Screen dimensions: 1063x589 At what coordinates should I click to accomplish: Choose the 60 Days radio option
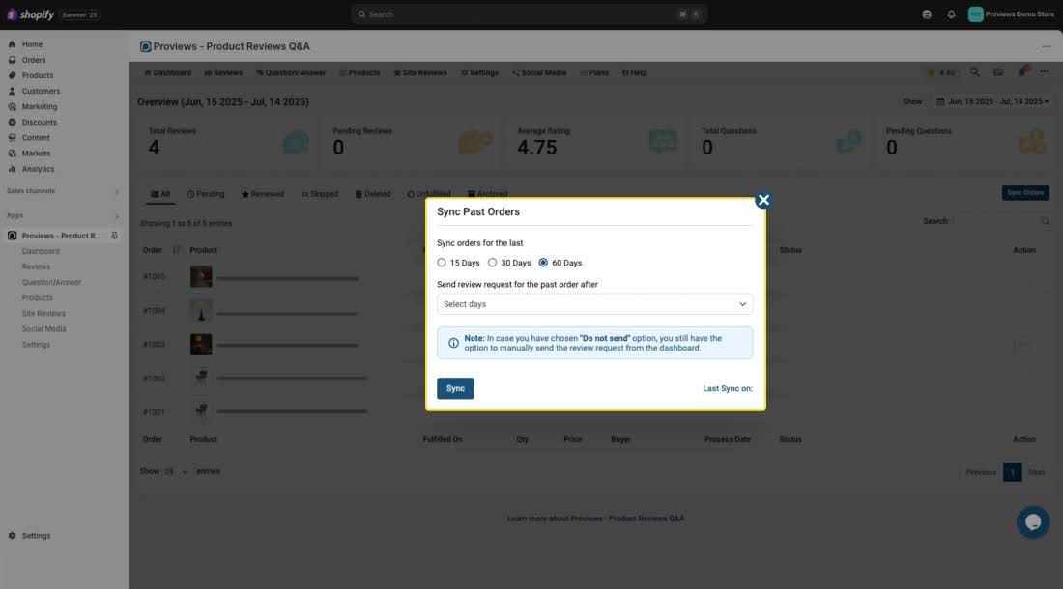pos(543,263)
